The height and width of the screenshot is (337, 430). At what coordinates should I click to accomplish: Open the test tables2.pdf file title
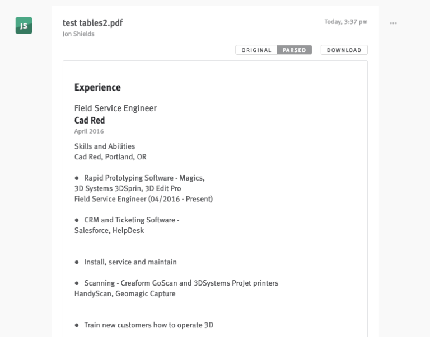[x=93, y=23]
